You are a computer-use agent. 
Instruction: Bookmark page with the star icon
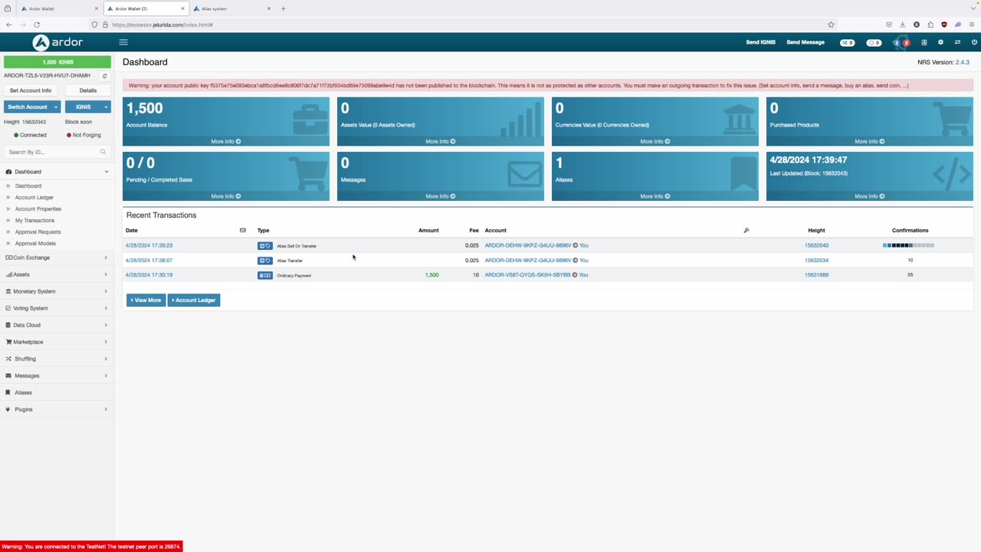(x=831, y=25)
